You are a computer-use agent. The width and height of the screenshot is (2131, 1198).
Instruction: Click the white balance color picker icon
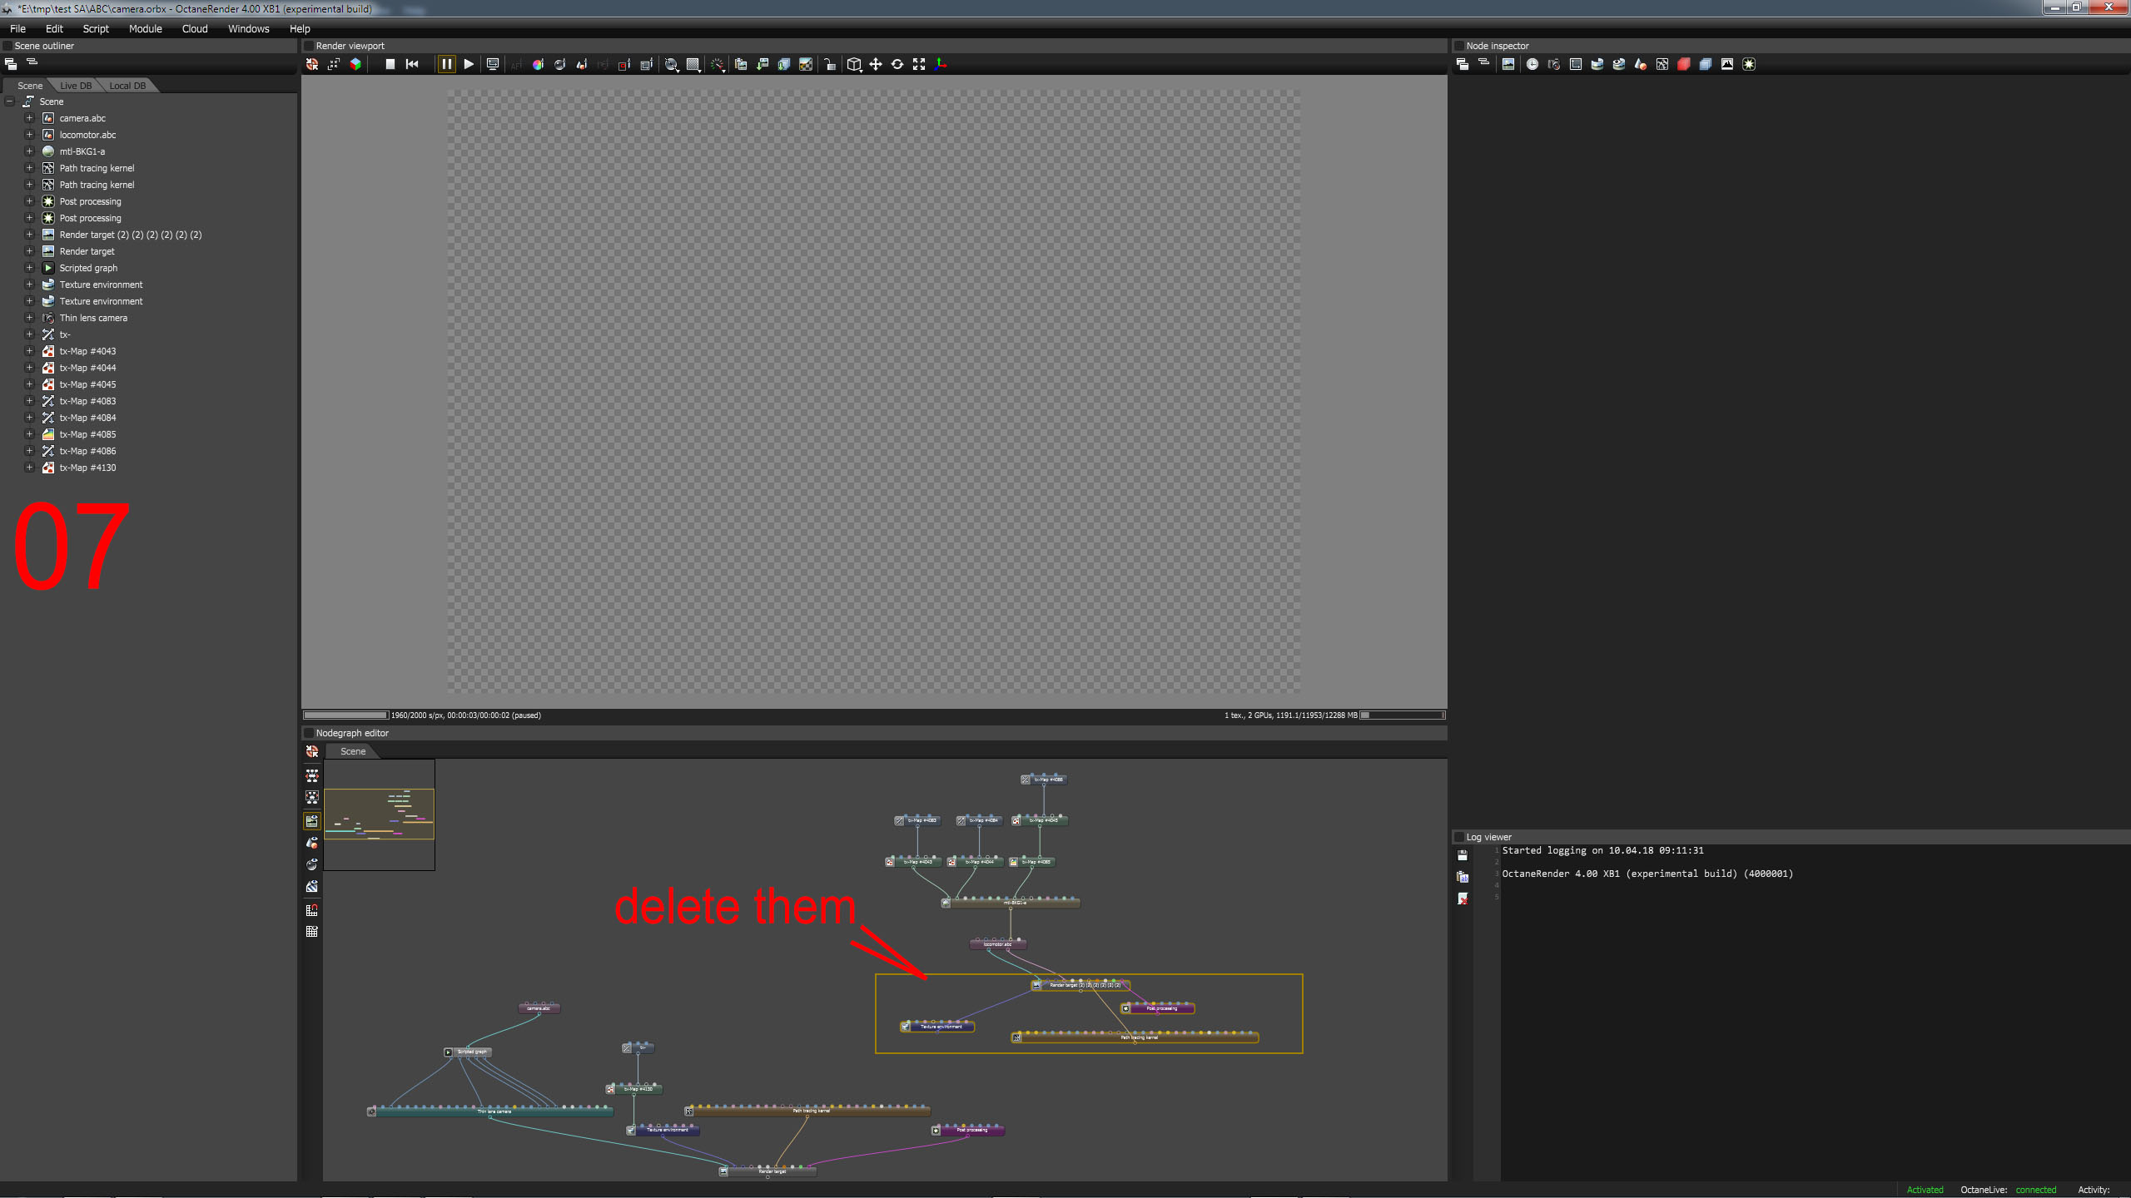click(x=538, y=64)
